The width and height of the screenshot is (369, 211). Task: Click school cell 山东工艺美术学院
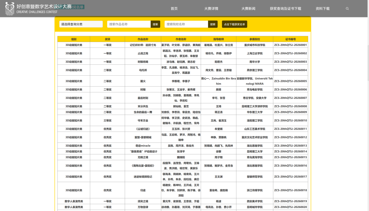(255, 129)
